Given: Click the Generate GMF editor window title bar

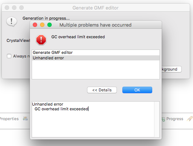Looking at the screenshot, I should [x=96, y=8].
